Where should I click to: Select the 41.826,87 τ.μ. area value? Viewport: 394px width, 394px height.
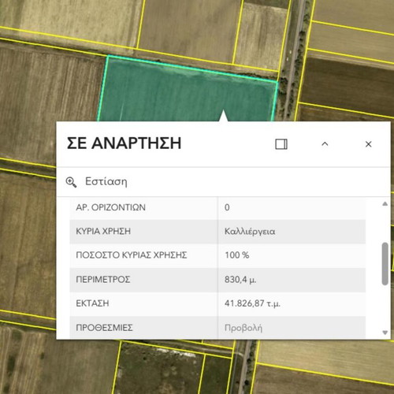[x=252, y=303]
